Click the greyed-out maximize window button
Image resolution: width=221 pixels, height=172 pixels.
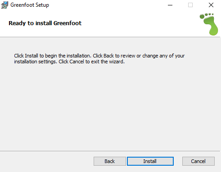pos(190,5)
